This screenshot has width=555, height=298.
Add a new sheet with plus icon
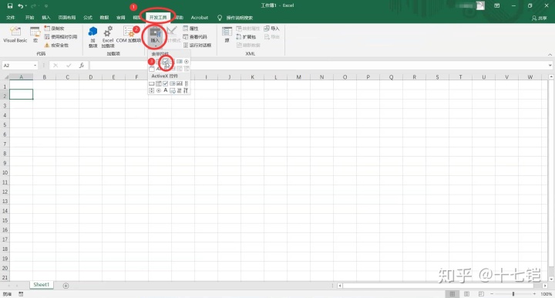pos(66,286)
